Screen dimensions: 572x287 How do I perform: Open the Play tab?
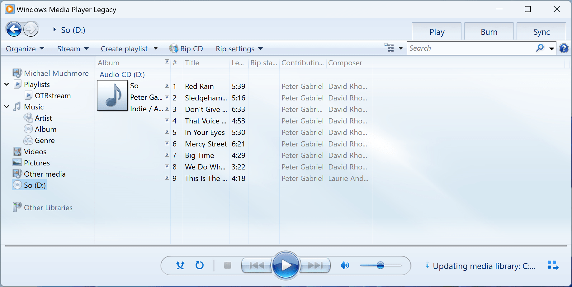click(437, 32)
